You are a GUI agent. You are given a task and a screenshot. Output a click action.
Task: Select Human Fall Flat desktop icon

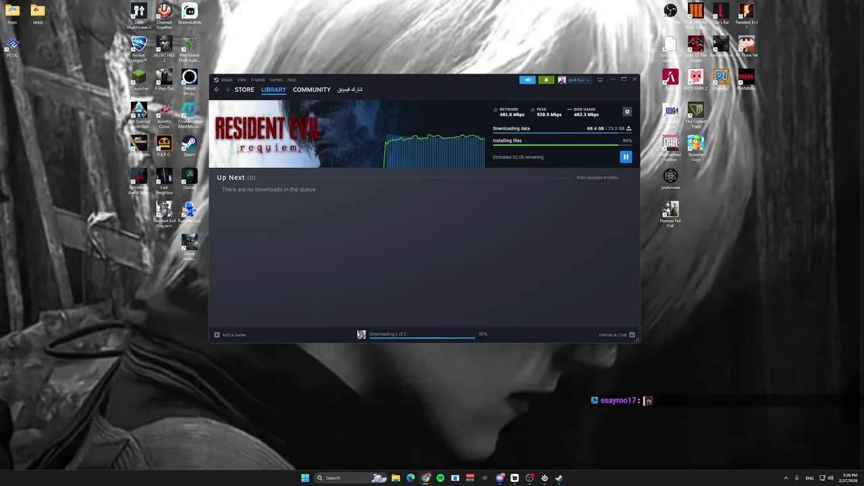(670, 215)
